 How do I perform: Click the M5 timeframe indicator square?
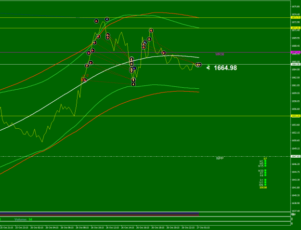265,163
